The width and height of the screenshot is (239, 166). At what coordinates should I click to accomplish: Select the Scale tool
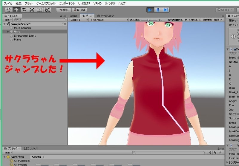click(32, 10)
